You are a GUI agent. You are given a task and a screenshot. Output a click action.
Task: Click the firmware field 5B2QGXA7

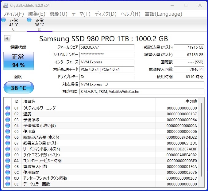pos(107,47)
